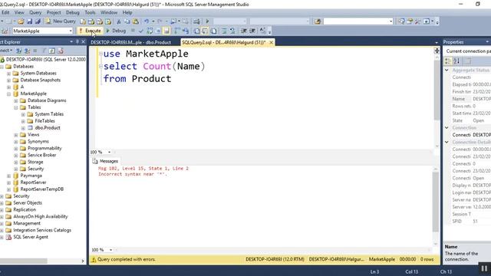The width and height of the screenshot is (491, 276).
Task: Uncomment selected lines icon
Action: pyautogui.click(x=232, y=31)
